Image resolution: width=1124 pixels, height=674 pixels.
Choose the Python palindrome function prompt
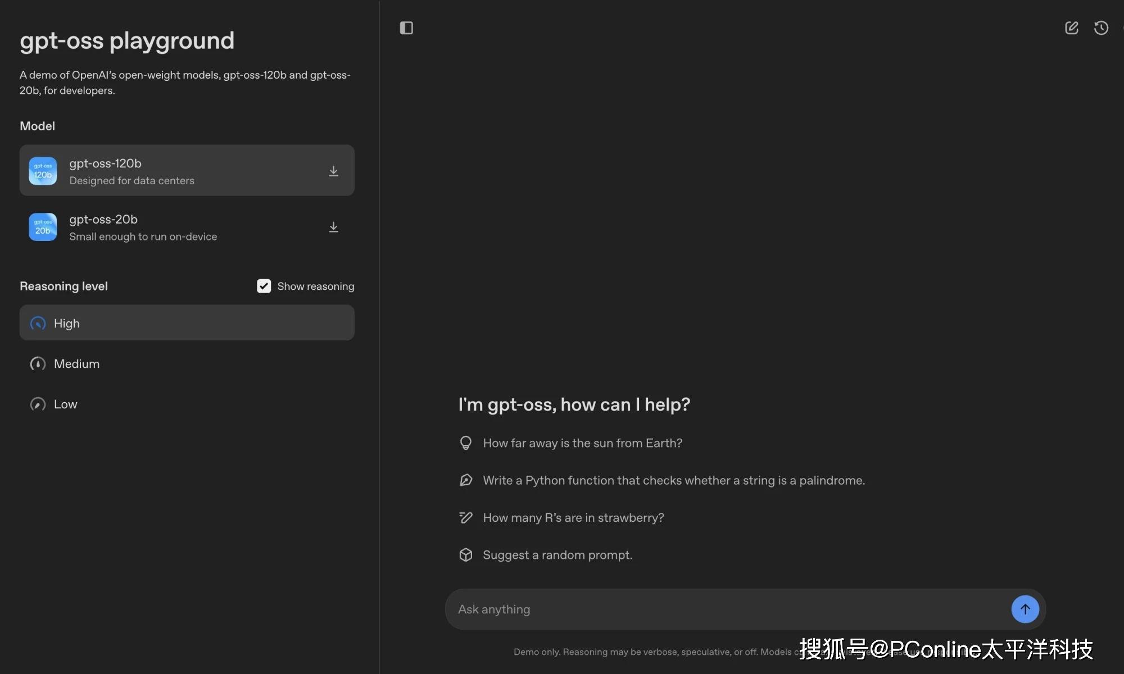point(674,480)
